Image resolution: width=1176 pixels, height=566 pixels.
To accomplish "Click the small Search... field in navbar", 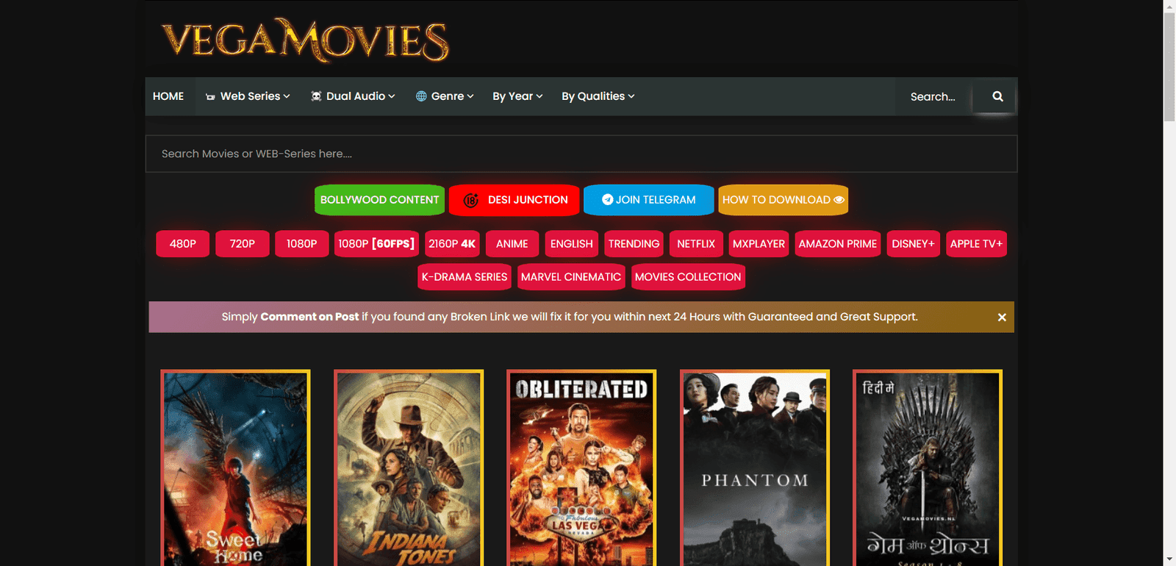I will coord(935,96).
